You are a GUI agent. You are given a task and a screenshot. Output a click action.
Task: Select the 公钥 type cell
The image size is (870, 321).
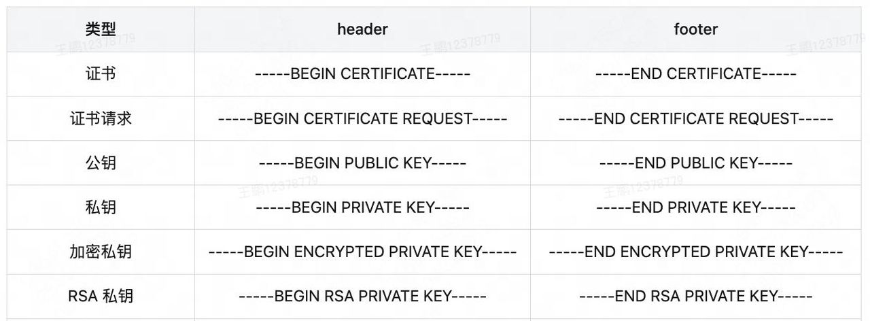coord(101,163)
